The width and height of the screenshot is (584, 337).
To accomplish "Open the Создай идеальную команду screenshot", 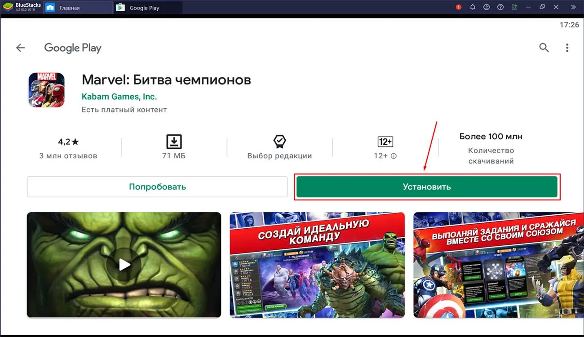I will pos(317,265).
